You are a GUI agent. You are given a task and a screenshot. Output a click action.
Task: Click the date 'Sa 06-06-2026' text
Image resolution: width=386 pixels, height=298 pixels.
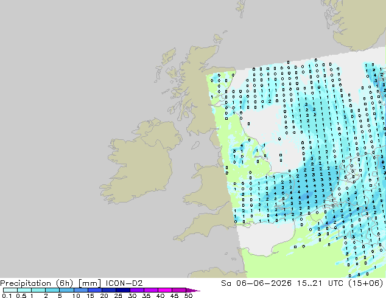(256, 283)
